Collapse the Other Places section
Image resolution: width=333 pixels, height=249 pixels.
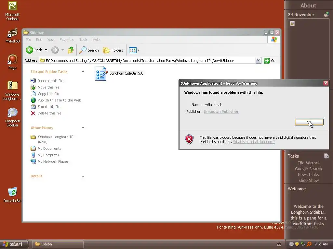(x=83, y=127)
